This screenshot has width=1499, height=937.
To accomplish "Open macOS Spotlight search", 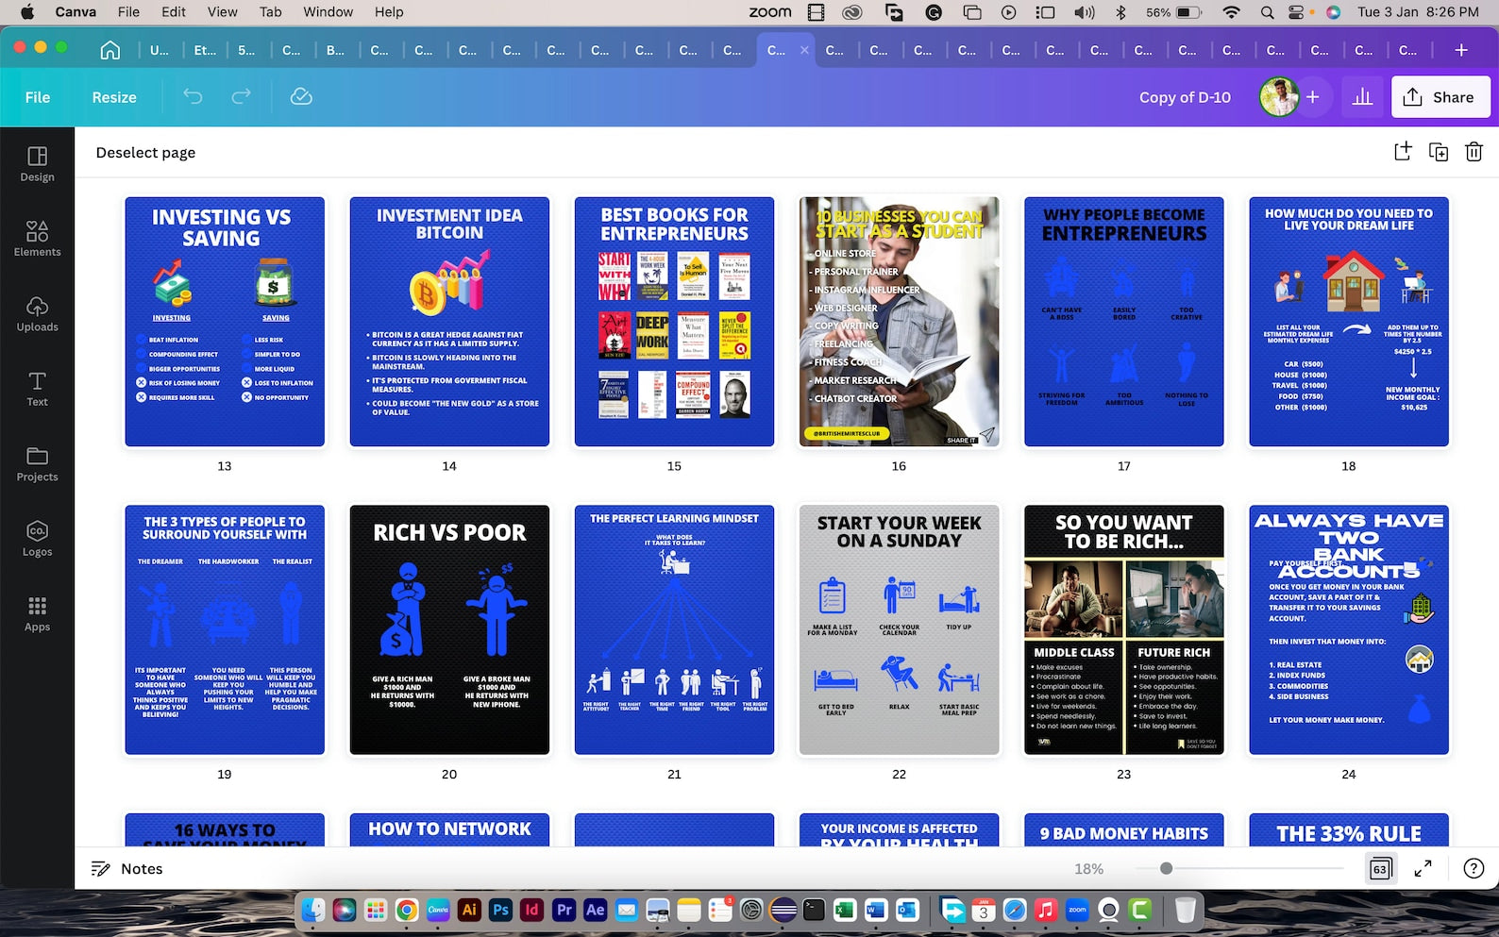I will tap(1267, 12).
